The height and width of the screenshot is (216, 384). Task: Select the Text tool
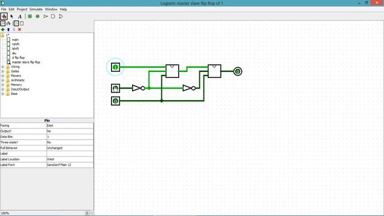coord(20,16)
